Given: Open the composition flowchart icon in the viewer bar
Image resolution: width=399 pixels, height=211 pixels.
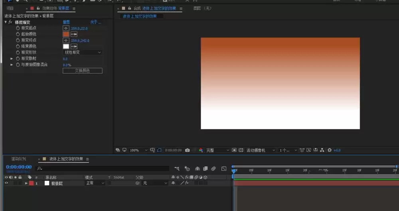Looking at the screenshot, I should coord(322,150).
